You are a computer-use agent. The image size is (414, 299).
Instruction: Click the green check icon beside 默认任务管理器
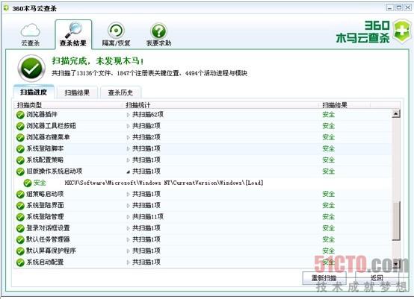pos(20,240)
